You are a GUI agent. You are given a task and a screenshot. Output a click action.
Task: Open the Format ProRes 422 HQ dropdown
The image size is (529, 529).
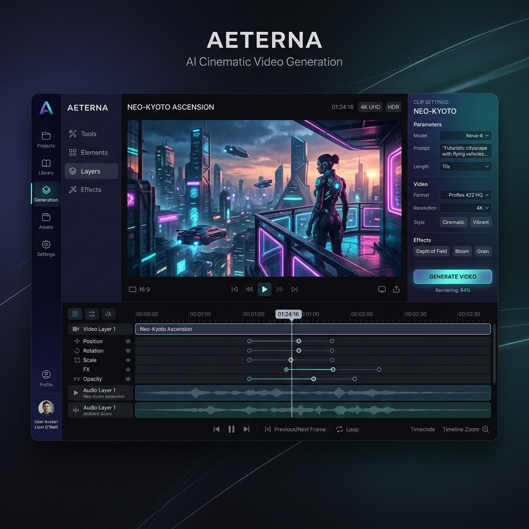(x=465, y=195)
